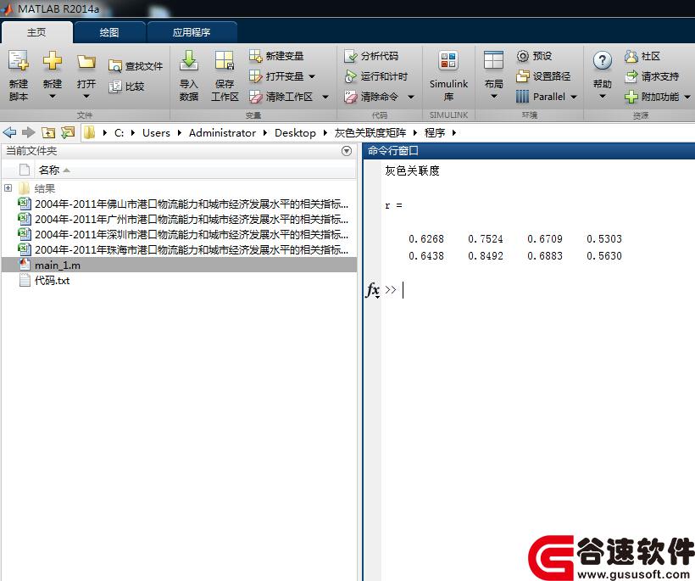Switch to the Apps (应用程序) tab

[192, 32]
